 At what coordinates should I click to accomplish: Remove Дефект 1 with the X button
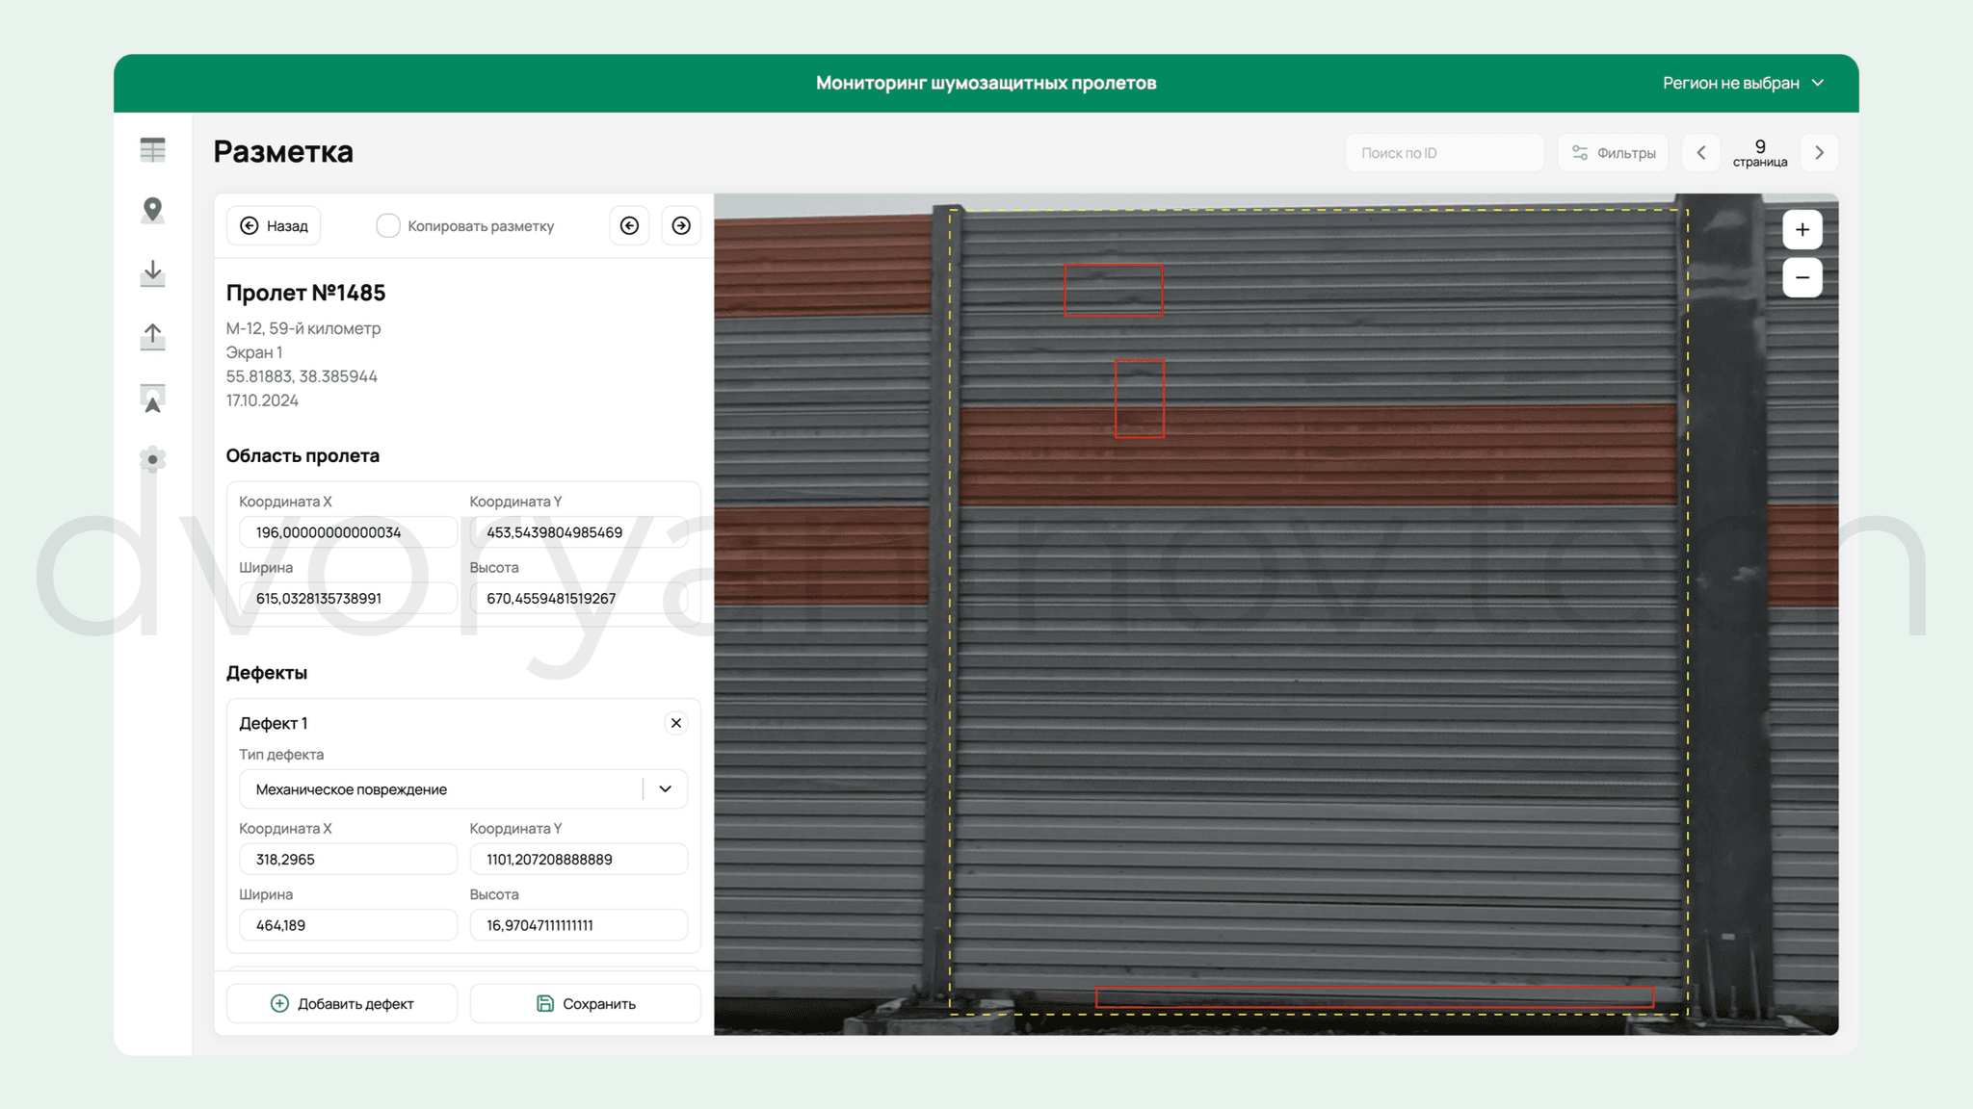(676, 723)
